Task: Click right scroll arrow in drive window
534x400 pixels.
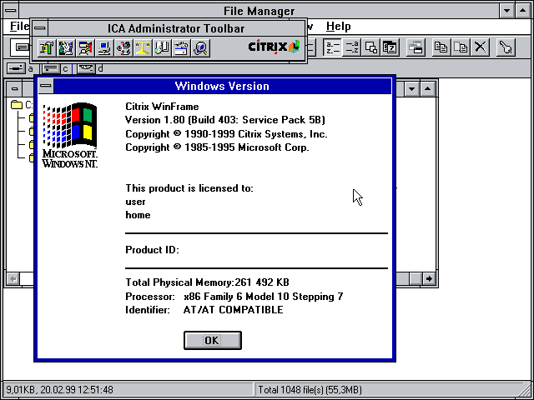Action: tap(429, 279)
